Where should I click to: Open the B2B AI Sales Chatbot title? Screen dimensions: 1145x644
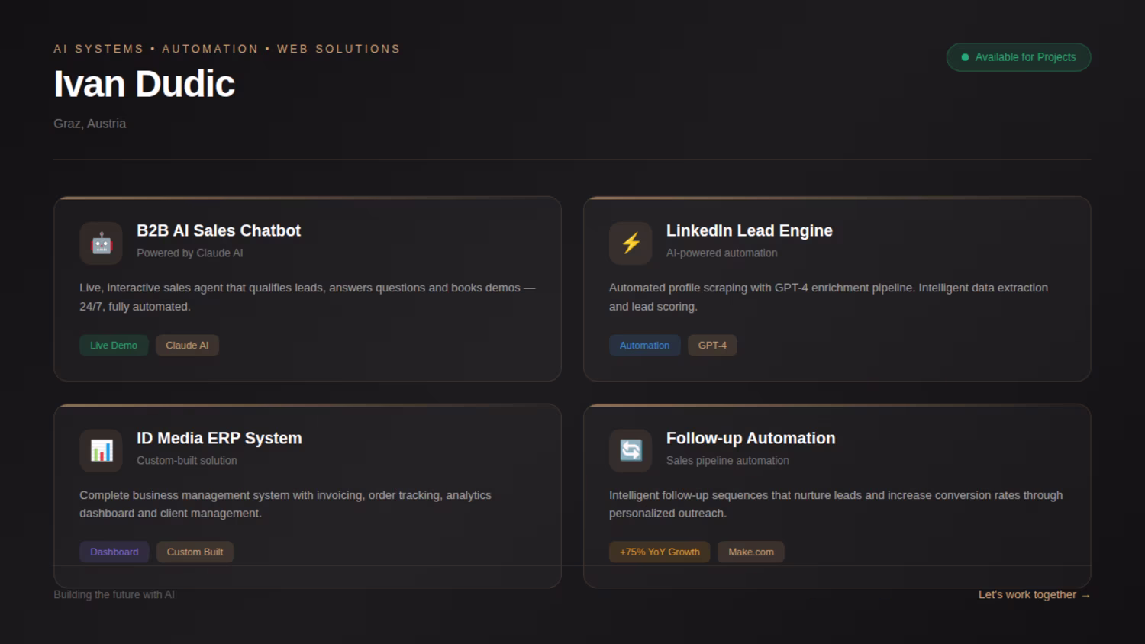point(218,230)
